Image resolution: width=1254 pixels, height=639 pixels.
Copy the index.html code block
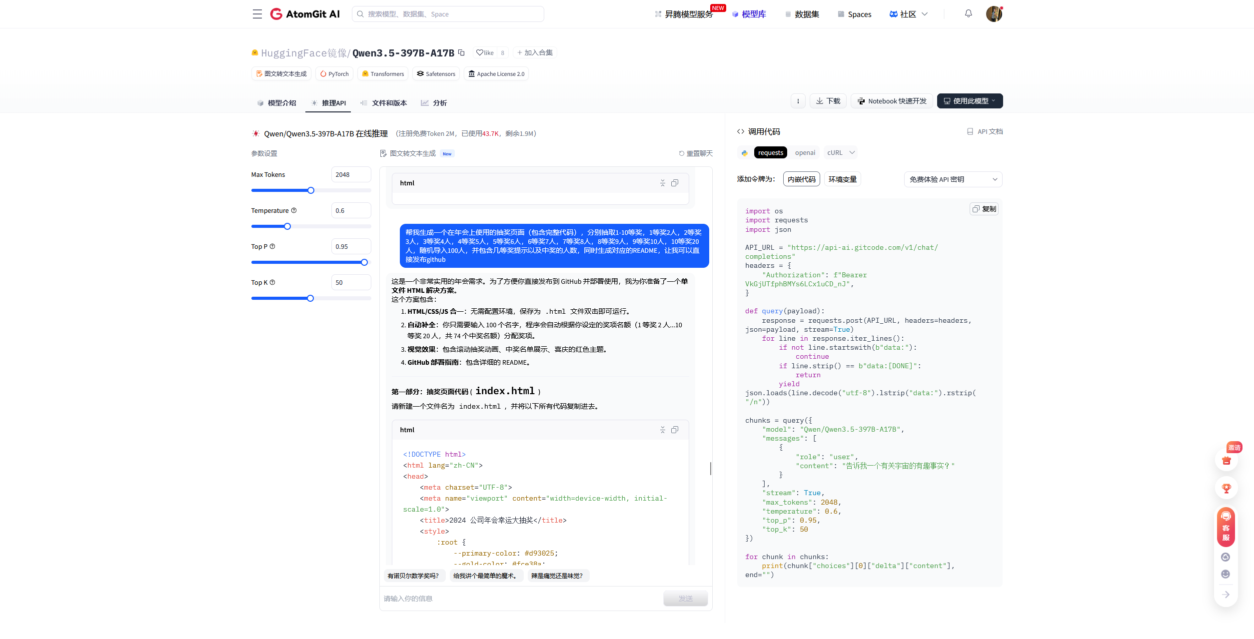click(x=675, y=430)
